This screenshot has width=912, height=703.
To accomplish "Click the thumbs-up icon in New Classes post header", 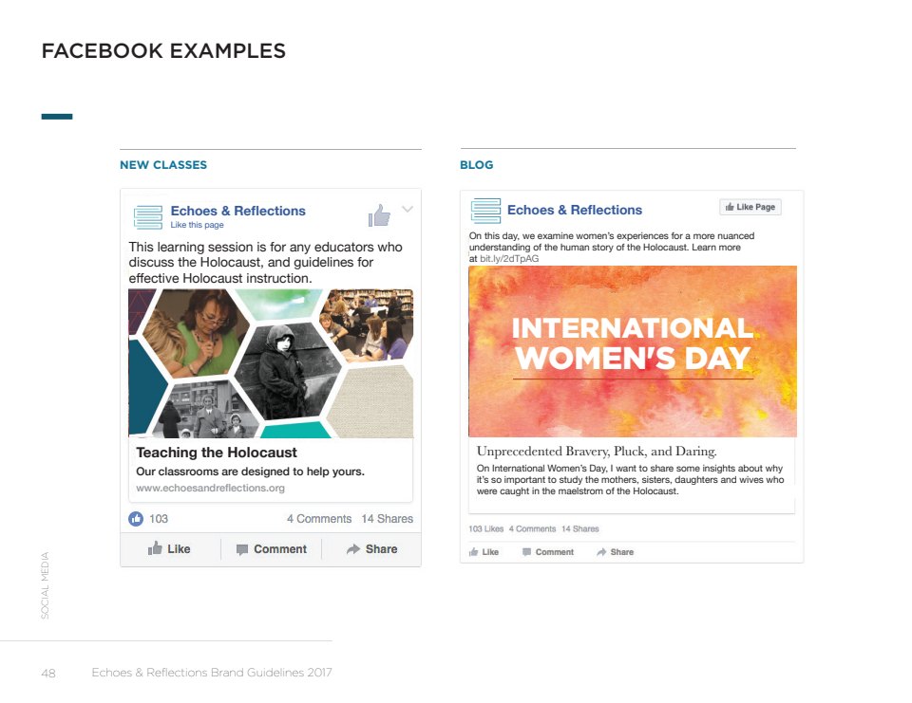I will click(379, 215).
